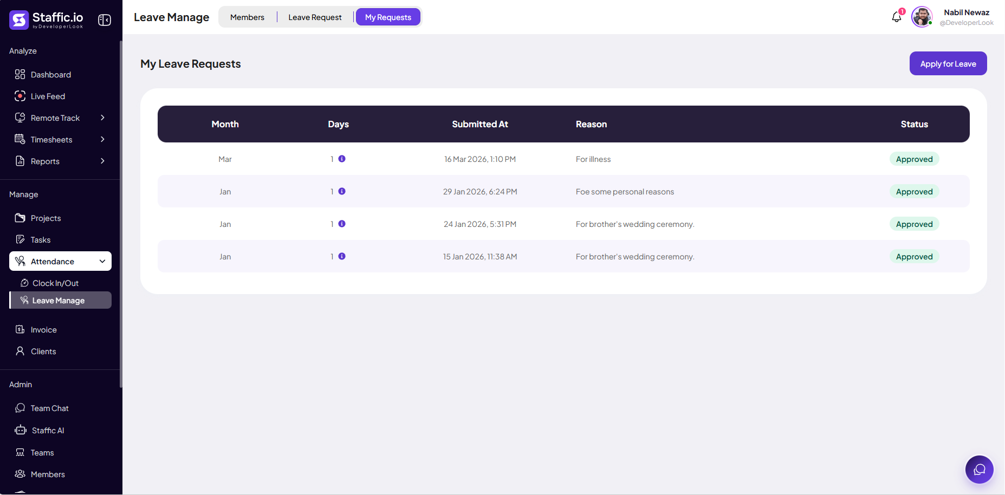Click the Timesheets calendar icon
Screen dimensions: 1005x495
(20, 139)
